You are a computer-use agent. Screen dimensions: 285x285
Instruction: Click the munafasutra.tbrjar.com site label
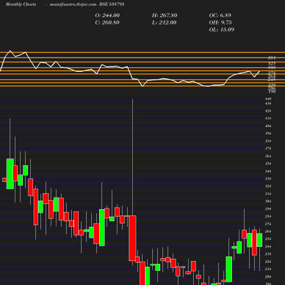click(x=73, y=4)
